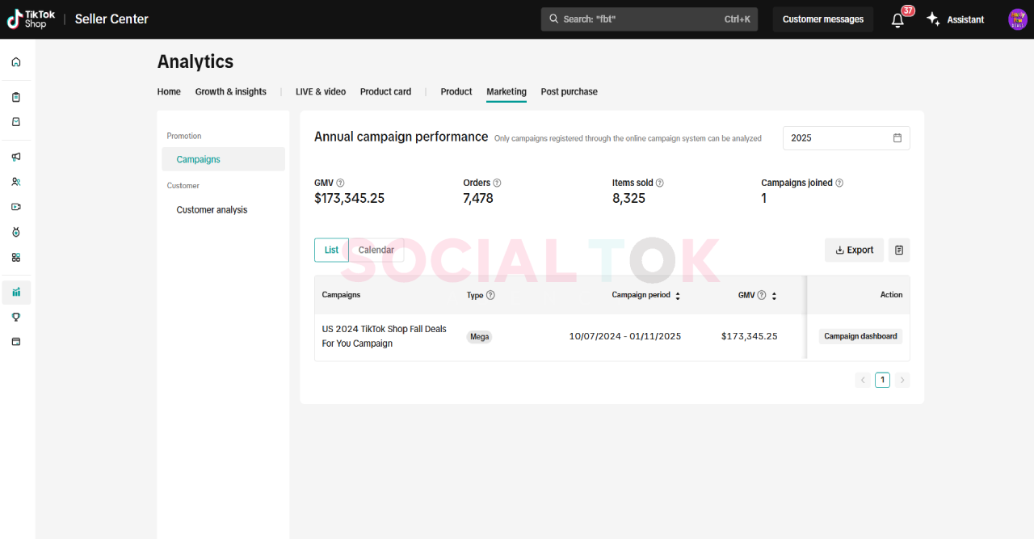Image resolution: width=1034 pixels, height=539 pixels.
Task: Select the List view toggle
Action: [x=331, y=251]
